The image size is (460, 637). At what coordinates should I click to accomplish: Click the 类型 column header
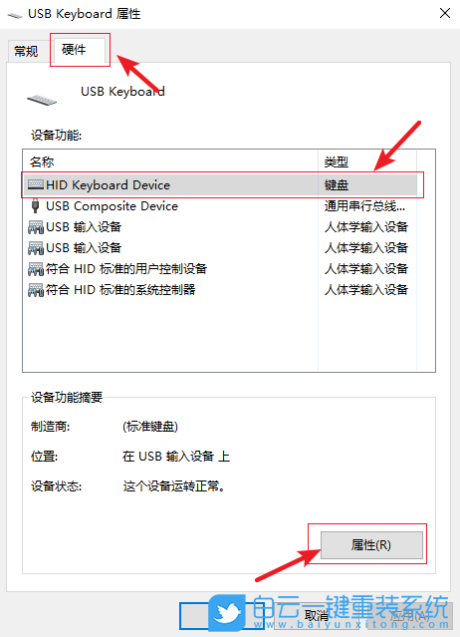pos(367,161)
